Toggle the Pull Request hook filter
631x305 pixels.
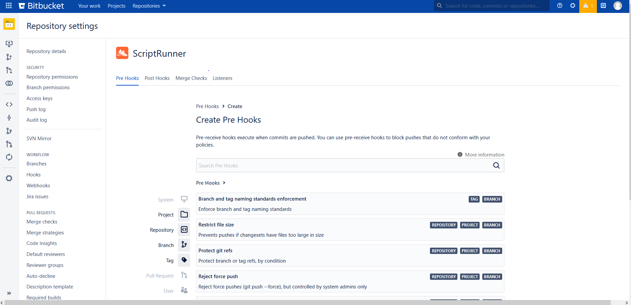184,275
